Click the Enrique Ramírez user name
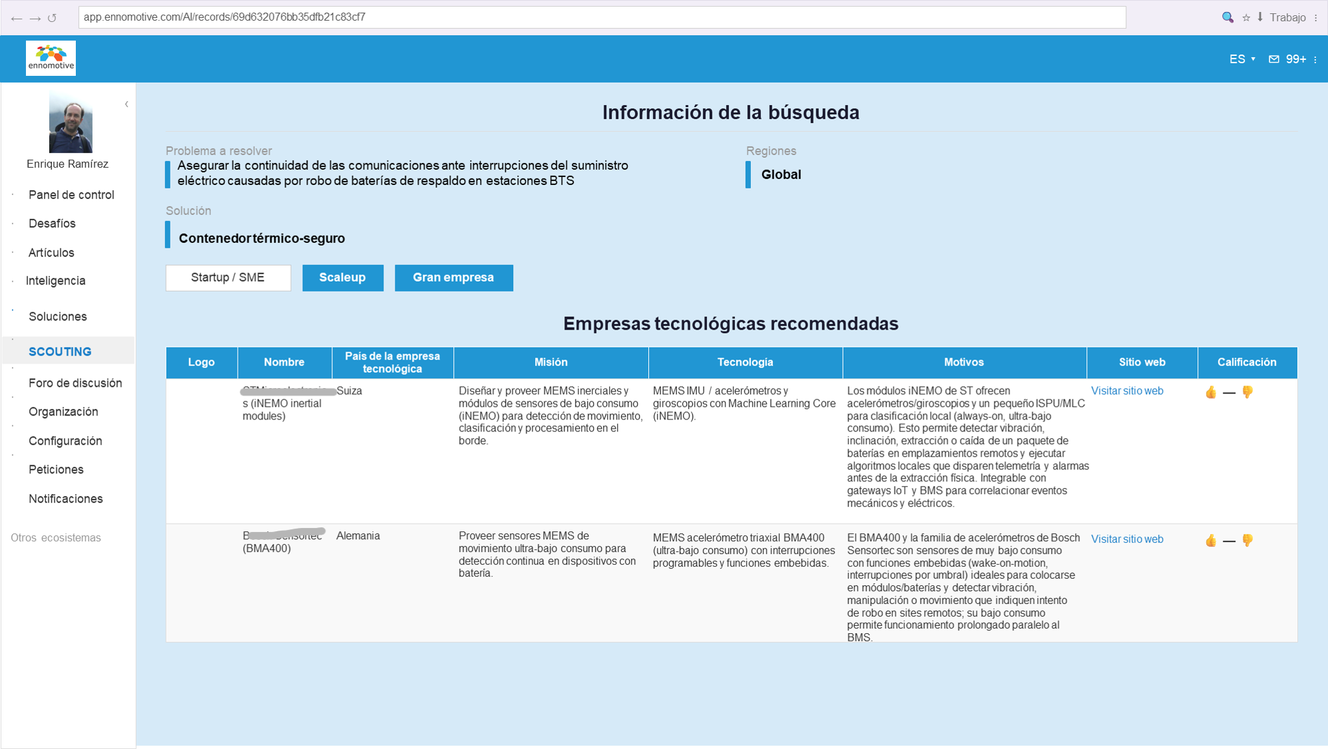 (x=67, y=164)
